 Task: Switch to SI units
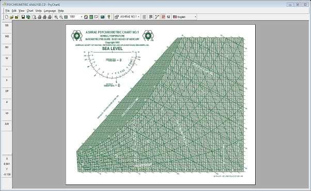168,17
